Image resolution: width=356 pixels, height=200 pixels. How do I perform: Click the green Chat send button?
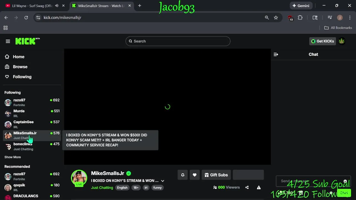pyautogui.click(x=344, y=193)
